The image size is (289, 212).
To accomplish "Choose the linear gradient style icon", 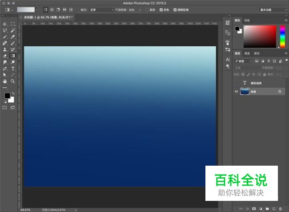I will [45, 9].
